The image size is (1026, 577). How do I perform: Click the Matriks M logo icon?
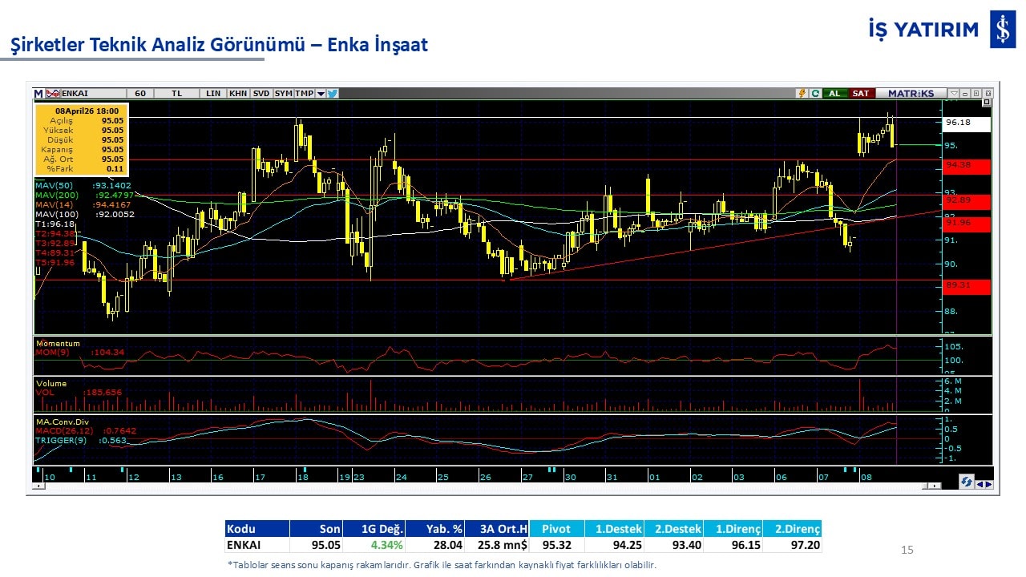38,94
